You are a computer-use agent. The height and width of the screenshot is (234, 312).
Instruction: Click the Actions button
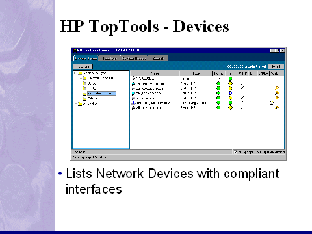pyautogui.click(x=83, y=66)
